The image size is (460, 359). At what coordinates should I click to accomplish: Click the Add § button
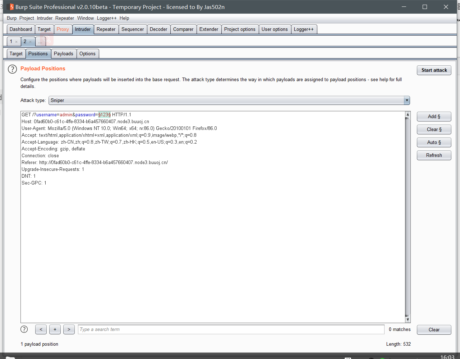pyautogui.click(x=434, y=117)
